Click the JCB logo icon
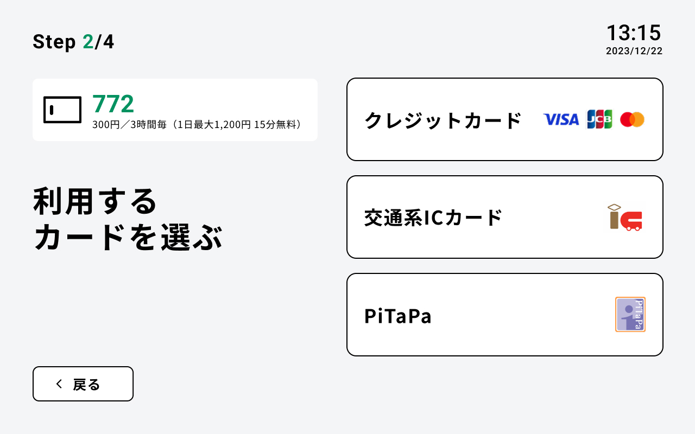The width and height of the screenshot is (695, 434). point(599,119)
